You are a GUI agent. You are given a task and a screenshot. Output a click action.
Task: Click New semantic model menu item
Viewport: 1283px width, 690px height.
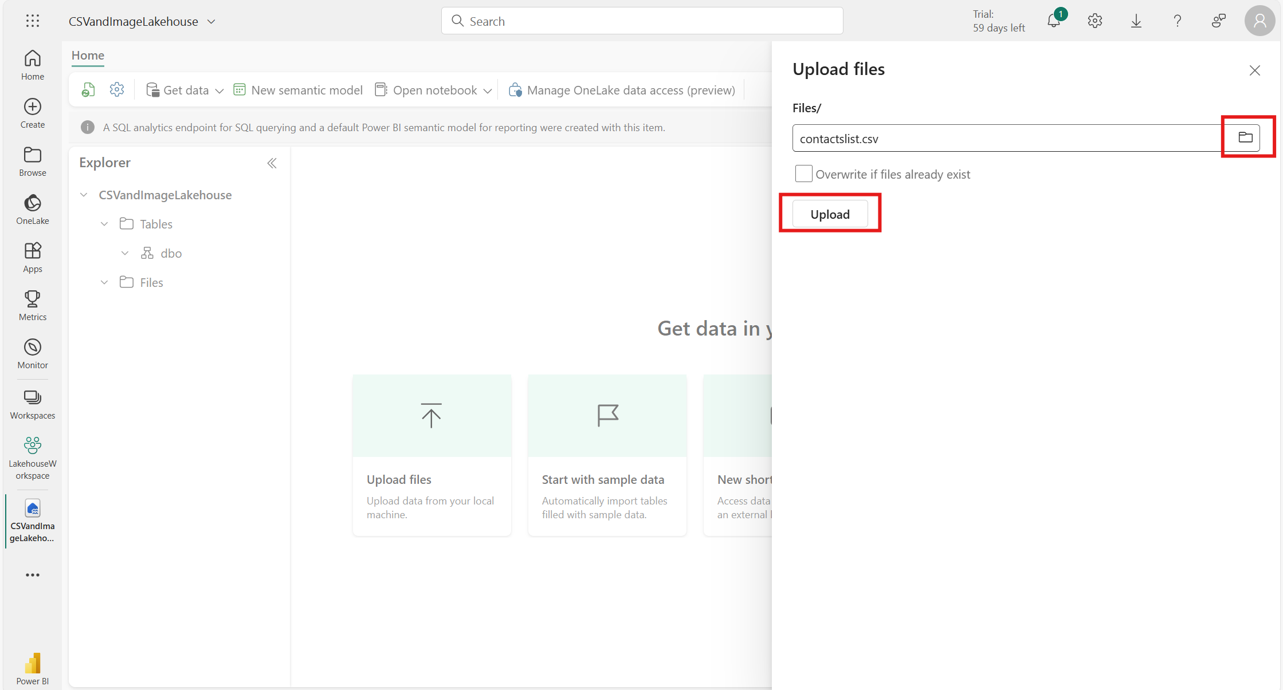pos(298,90)
